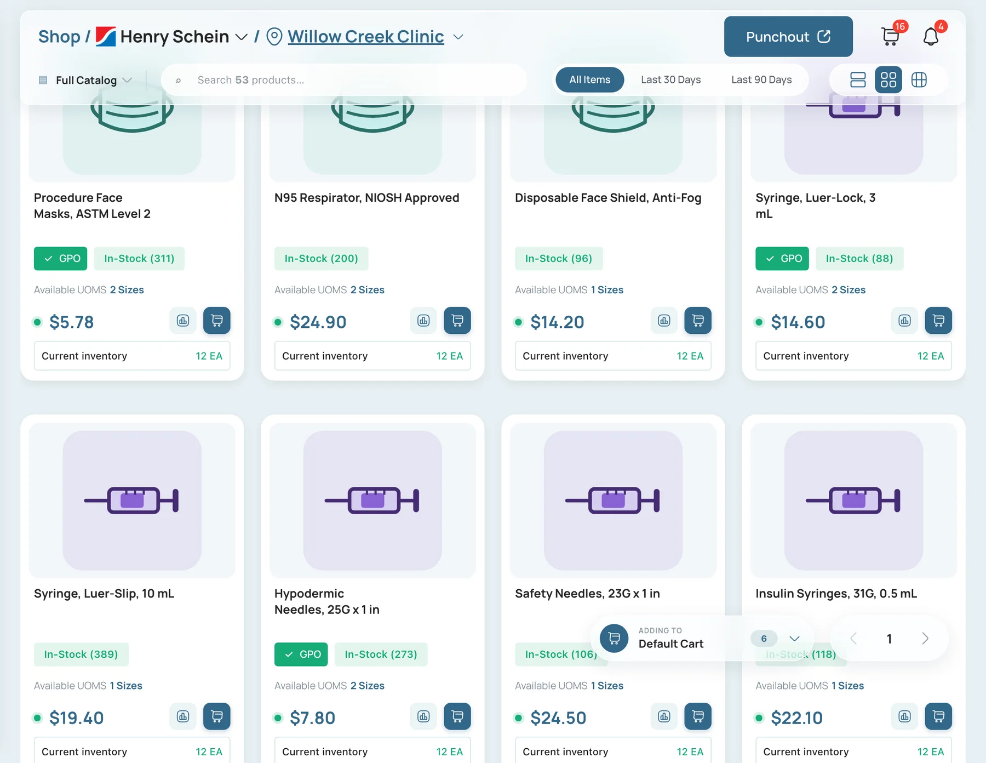
Task: Click 2 Sizes for N95 Respirator
Action: [368, 290]
